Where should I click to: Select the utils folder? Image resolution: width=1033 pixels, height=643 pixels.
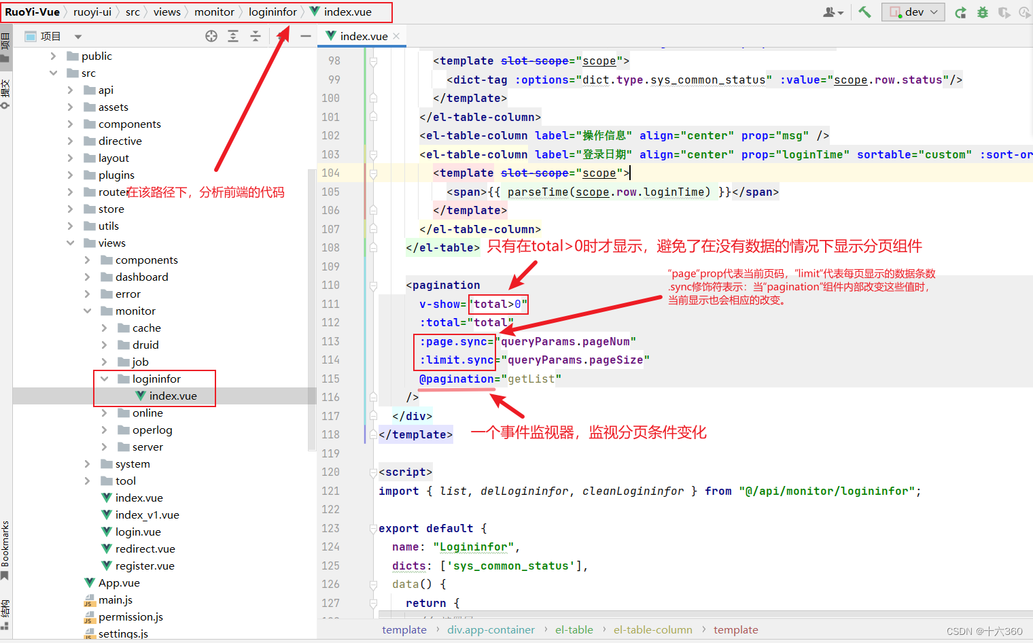point(109,226)
